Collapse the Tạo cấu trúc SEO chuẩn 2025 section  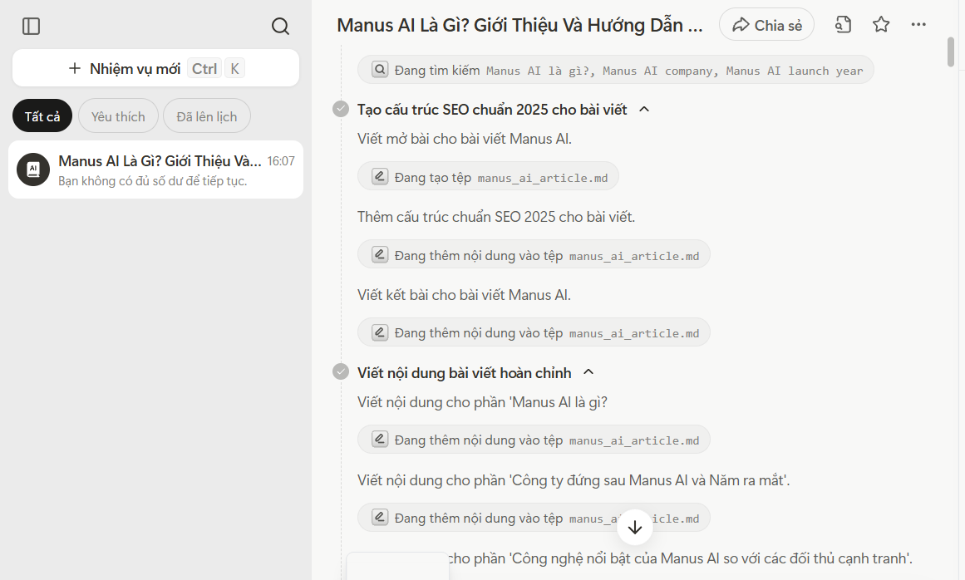(644, 110)
